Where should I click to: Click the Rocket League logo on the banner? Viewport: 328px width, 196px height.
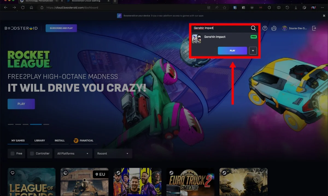point(30,59)
